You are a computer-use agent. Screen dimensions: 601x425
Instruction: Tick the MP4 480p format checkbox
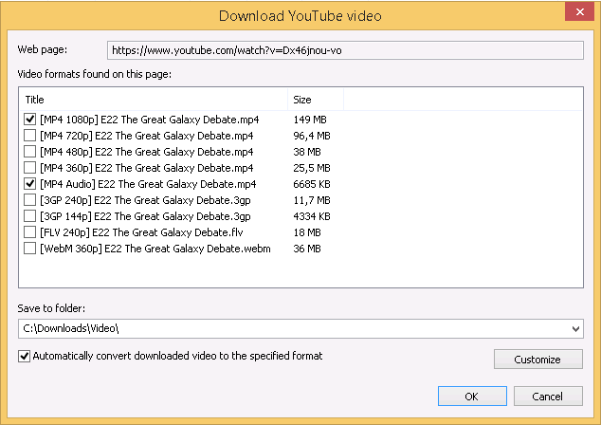pos(30,152)
